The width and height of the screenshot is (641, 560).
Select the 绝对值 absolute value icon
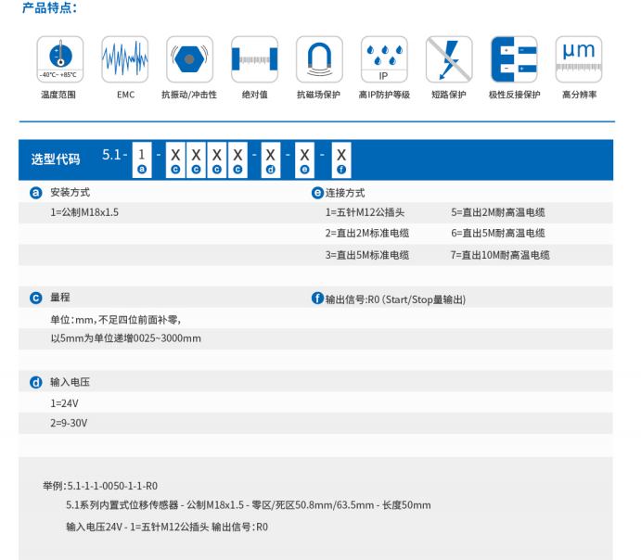(x=254, y=59)
